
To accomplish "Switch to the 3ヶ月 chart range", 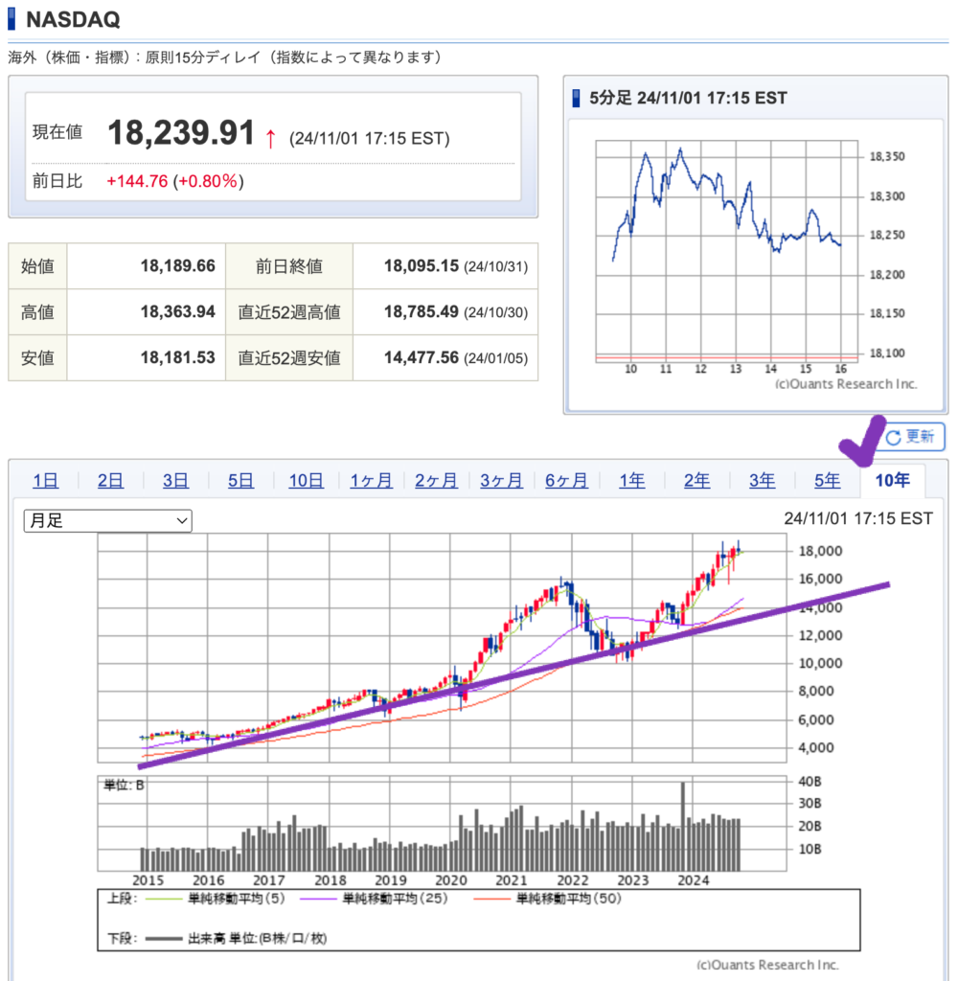I will click(501, 481).
